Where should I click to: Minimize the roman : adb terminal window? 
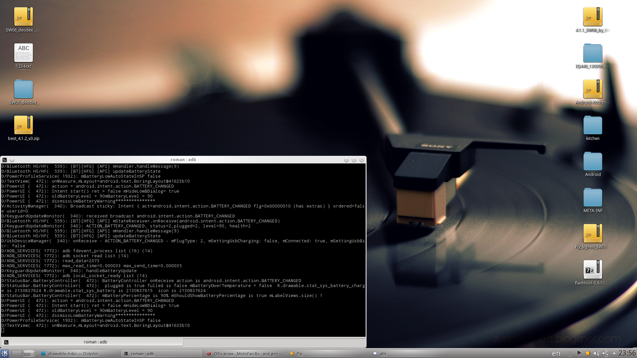pos(346,160)
